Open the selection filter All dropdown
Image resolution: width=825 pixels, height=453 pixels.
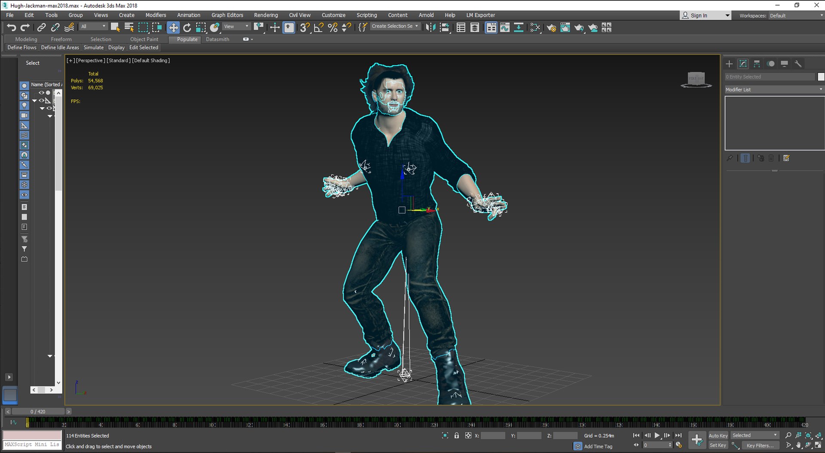pos(93,27)
